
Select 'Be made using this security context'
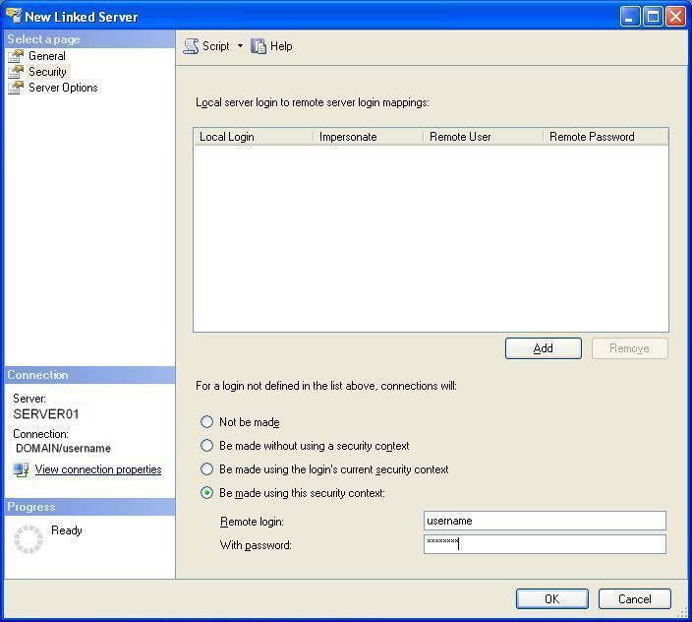[x=293, y=493]
